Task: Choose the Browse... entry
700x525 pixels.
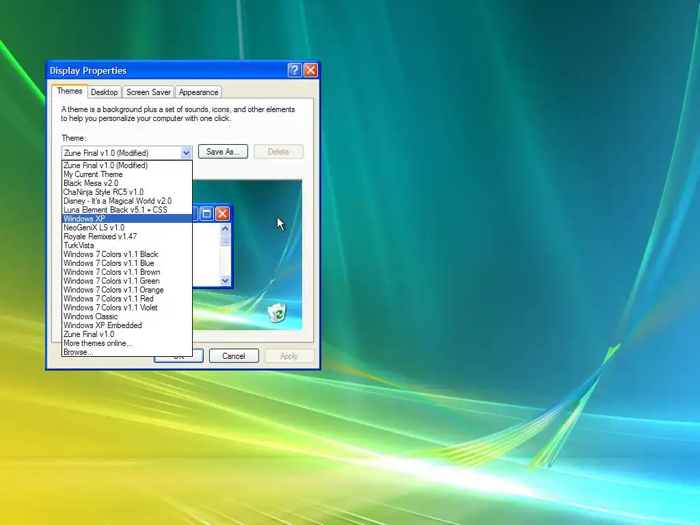Action: click(x=126, y=352)
